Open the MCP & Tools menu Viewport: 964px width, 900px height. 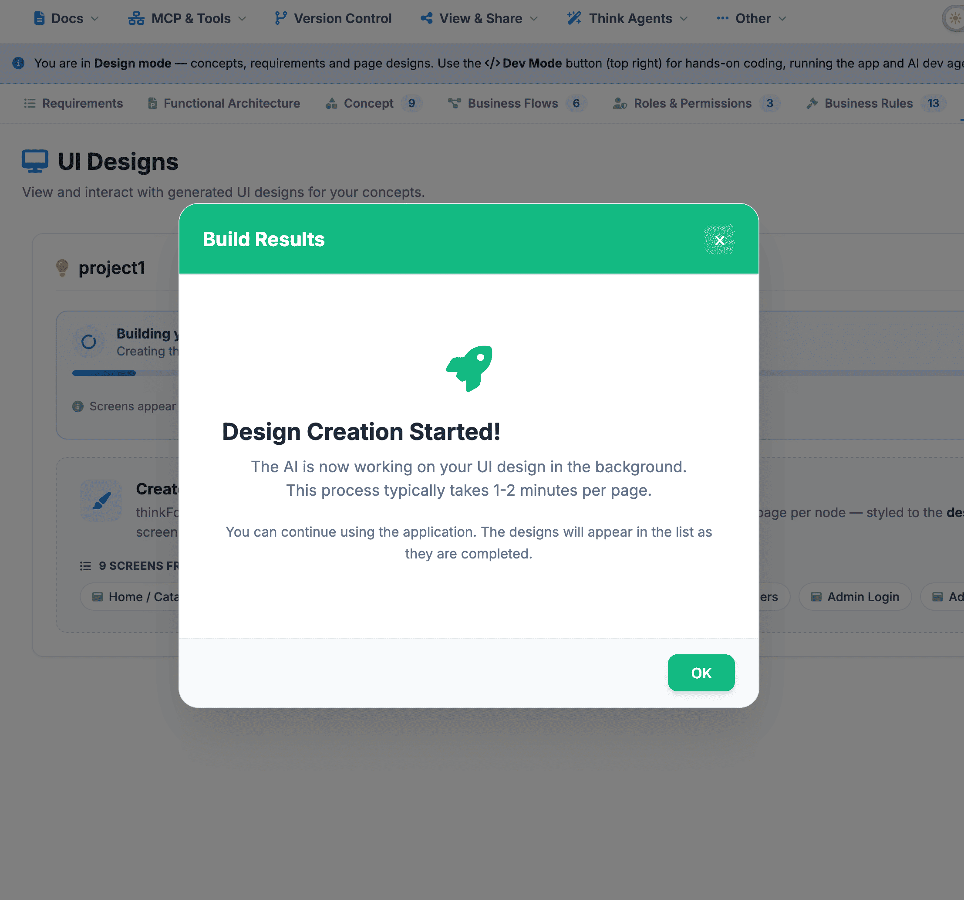pyautogui.click(x=187, y=18)
